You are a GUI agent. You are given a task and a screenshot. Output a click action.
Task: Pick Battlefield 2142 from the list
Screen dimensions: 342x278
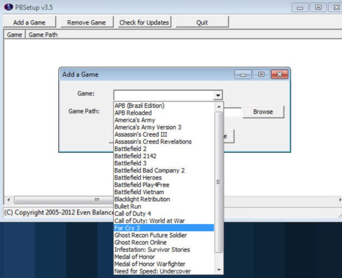pos(164,156)
